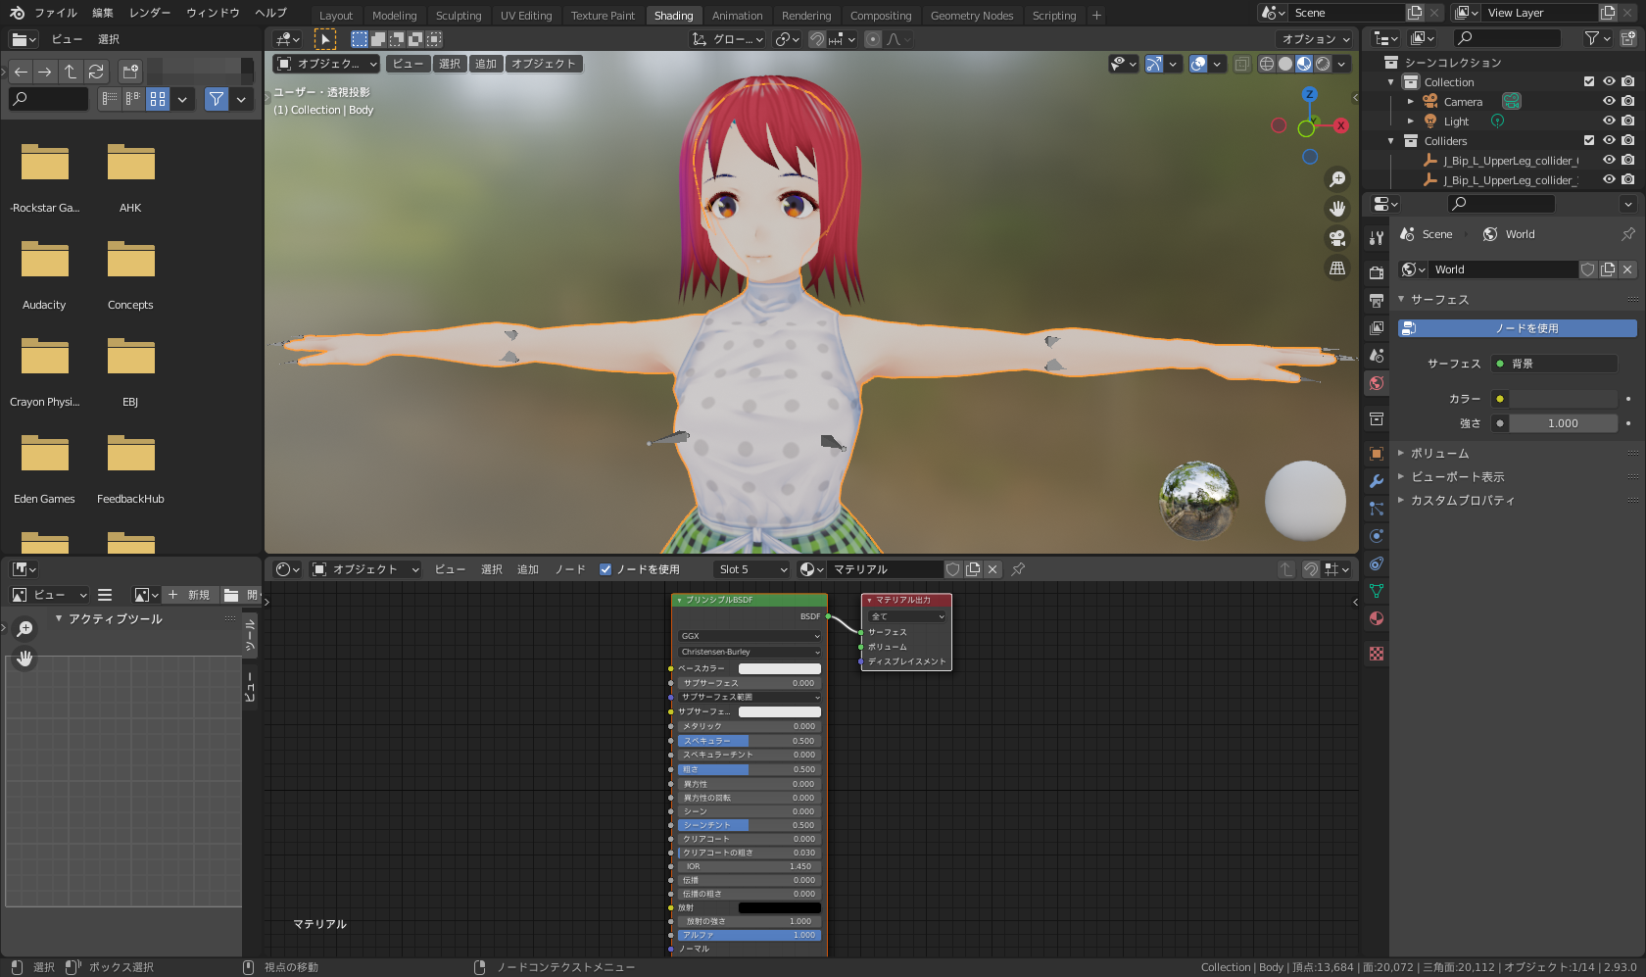Click the viewport zoom magnifier icon
Screen dimensions: 1646x977
coord(1337,179)
